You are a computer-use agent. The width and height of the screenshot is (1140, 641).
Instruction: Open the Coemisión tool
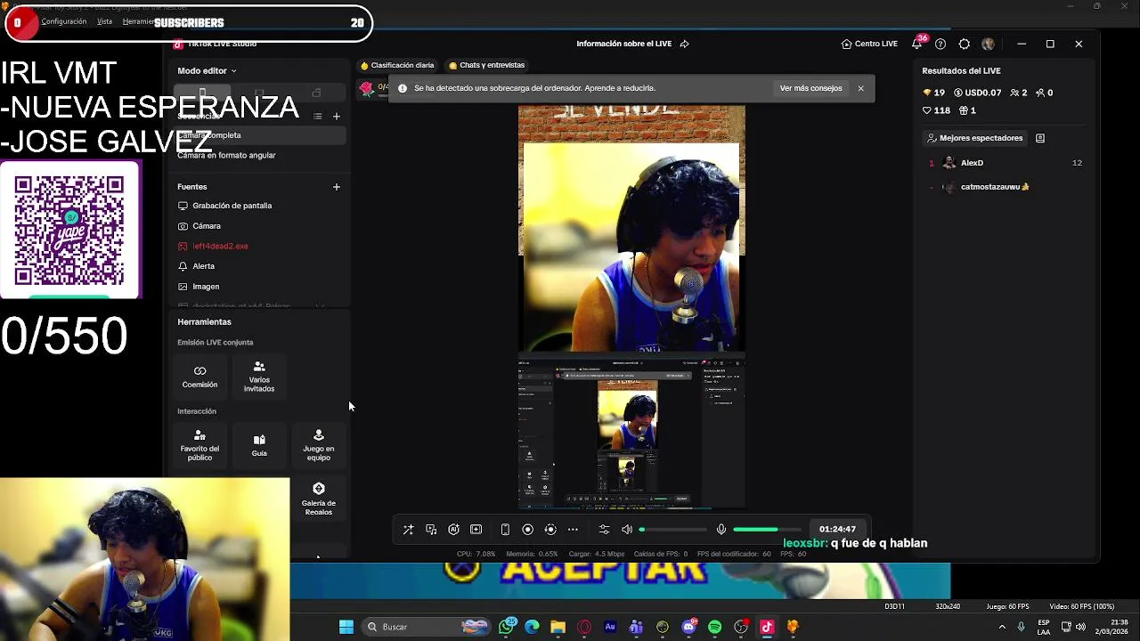click(199, 377)
